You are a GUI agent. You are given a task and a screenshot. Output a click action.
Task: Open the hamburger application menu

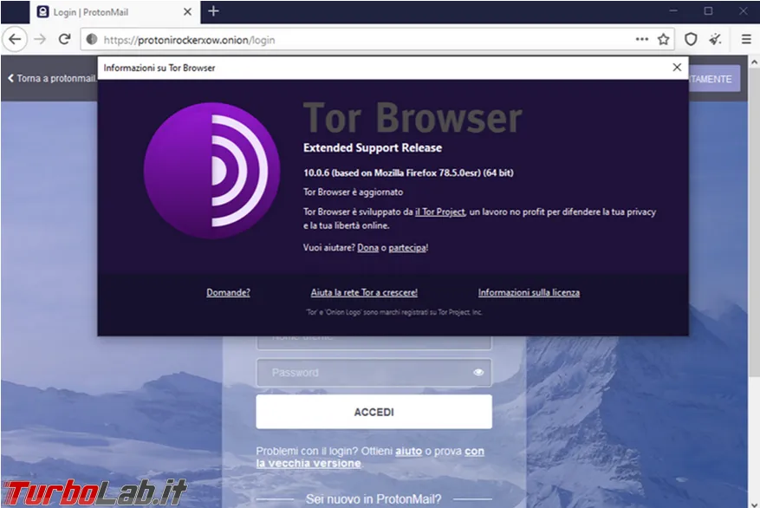746,39
